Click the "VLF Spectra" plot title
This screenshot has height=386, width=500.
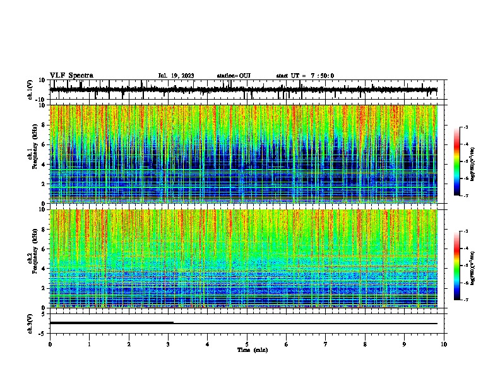[71, 76]
